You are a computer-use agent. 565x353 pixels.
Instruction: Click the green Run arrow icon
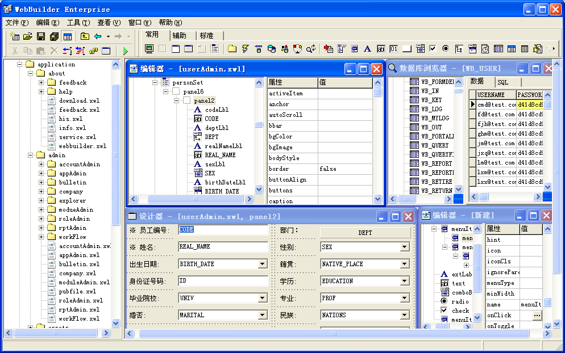[126, 51]
